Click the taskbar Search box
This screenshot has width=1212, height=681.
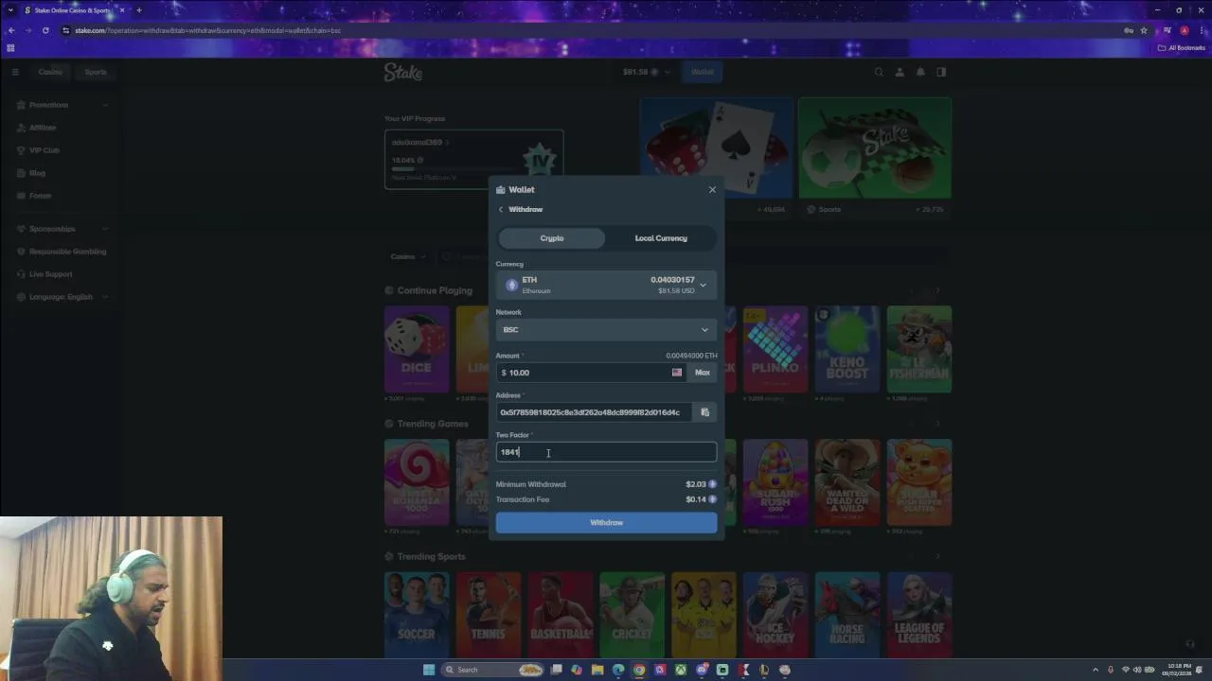[x=492, y=670]
